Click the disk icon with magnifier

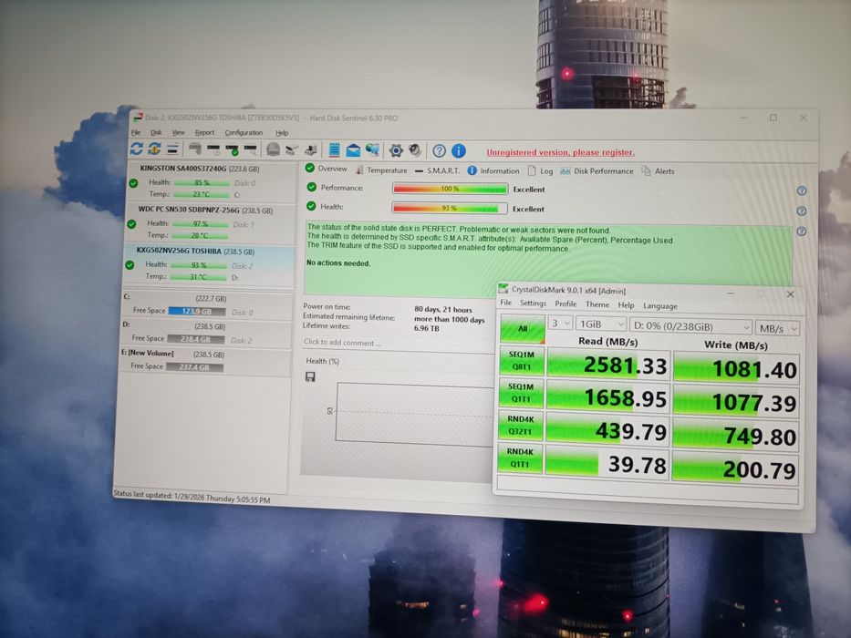tap(250, 149)
